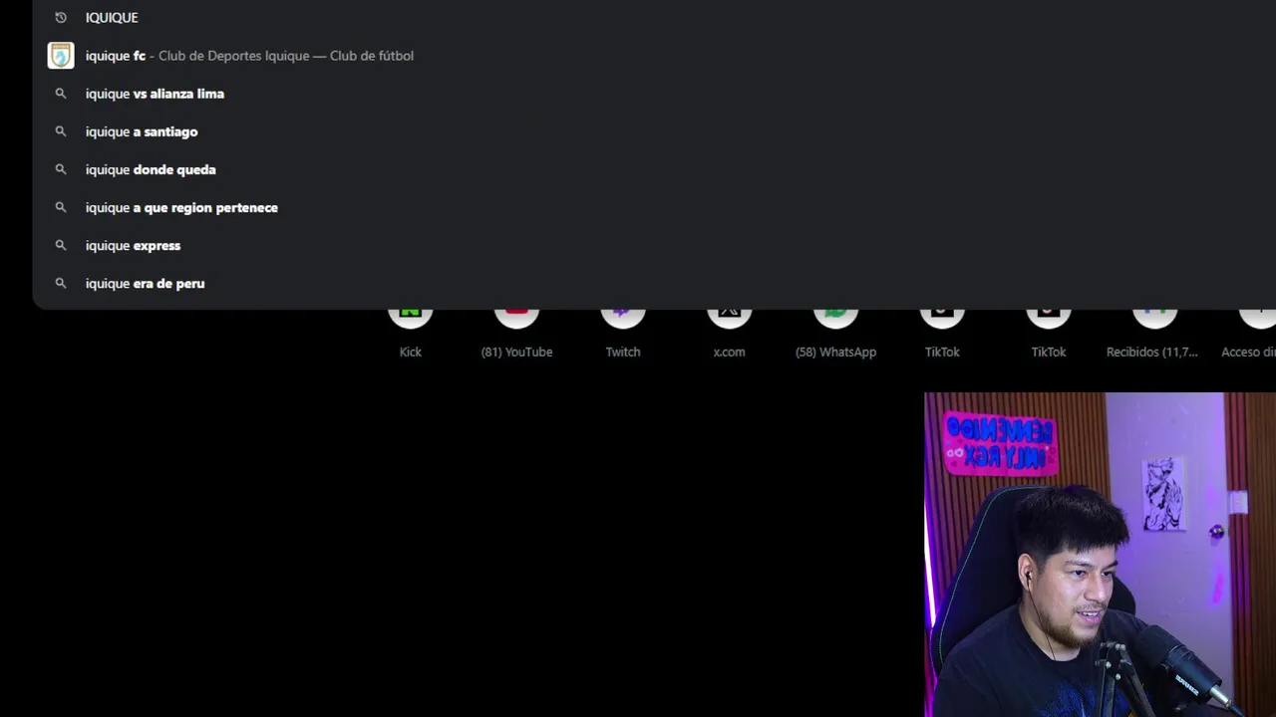Click the history clock icon beside IQUIQUE

tap(61, 17)
